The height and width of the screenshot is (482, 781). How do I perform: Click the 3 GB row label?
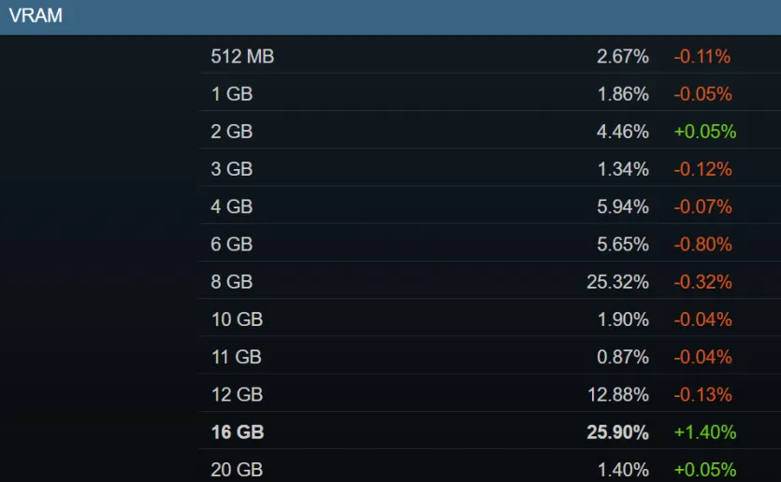point(232,169)
